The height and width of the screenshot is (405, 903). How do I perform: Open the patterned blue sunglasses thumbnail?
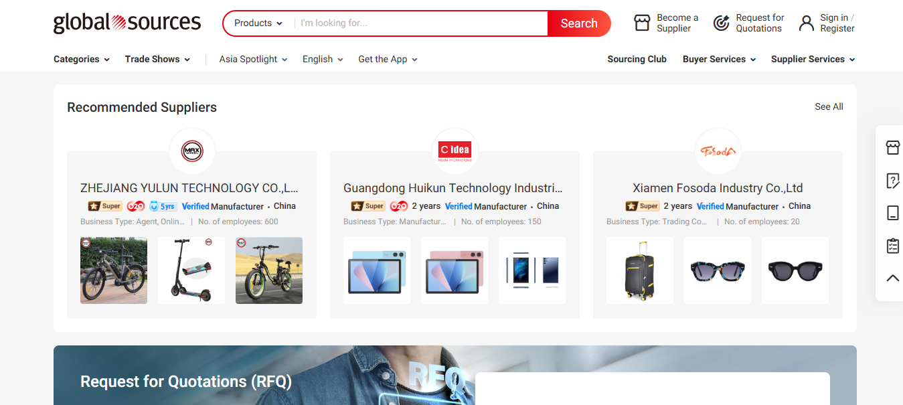coord(718,270)
